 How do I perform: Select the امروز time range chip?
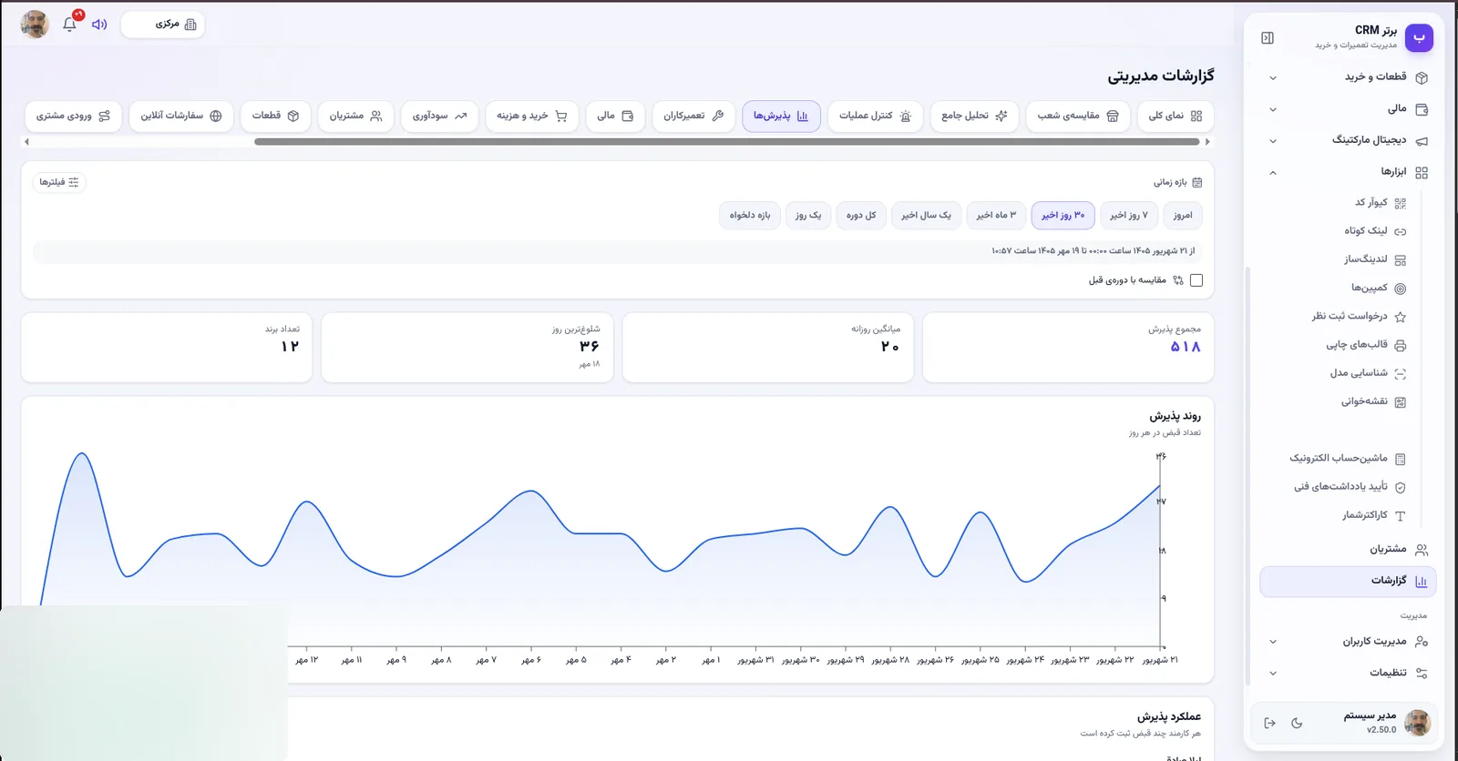coord(1183,216)
